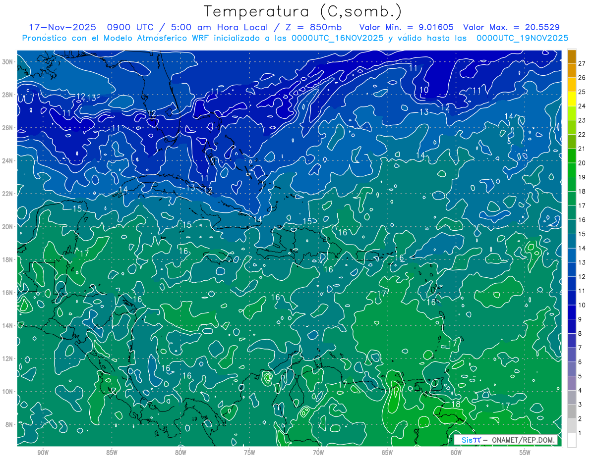The height and width of the screenshot is (459, 595).
Task: Click the '22N' latitude axis label
Action: 8,194
